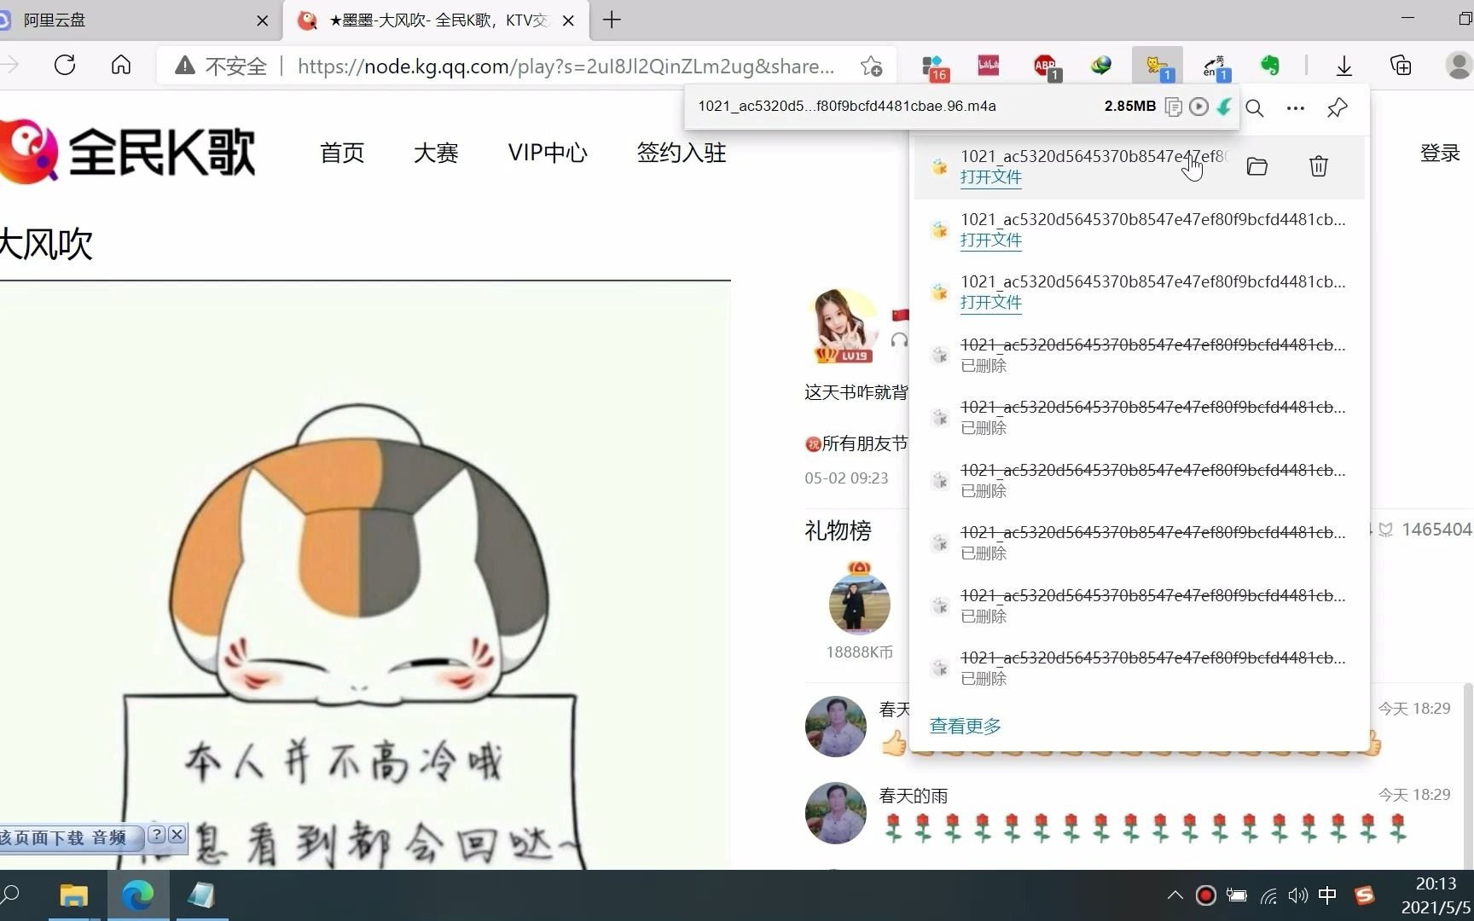Open File Explorer from taskbar
1474x921 pixels.
coord(73,895)
